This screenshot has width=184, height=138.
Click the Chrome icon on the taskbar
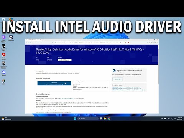[x=109, y=118]
